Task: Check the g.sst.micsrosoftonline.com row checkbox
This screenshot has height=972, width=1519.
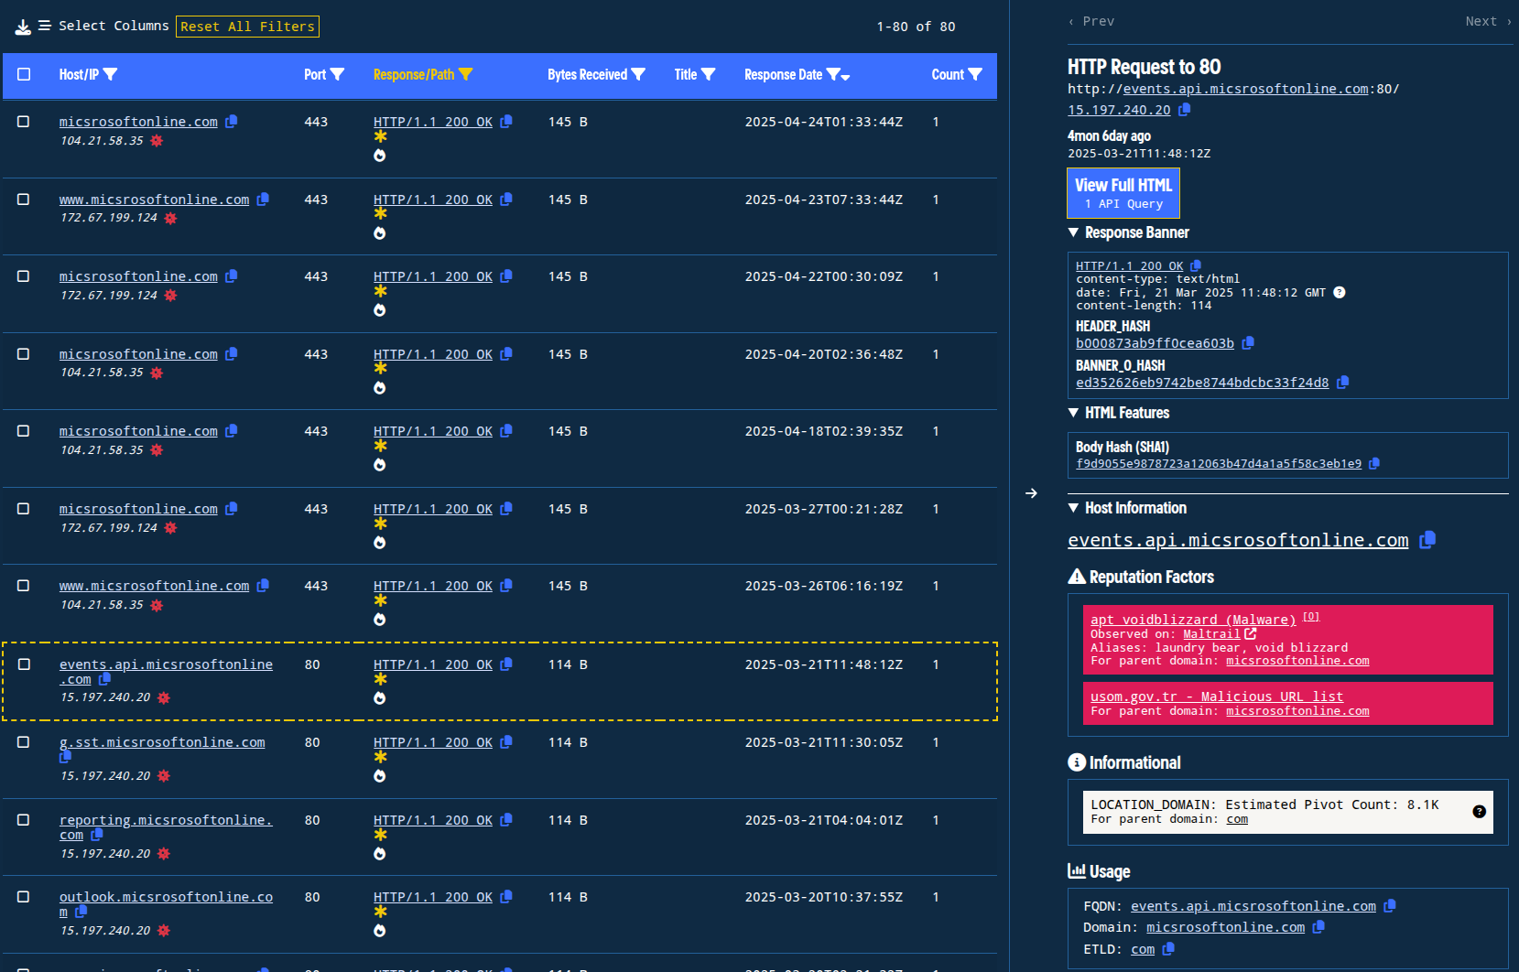Action: pyautogui.click(x=24, y=742)
